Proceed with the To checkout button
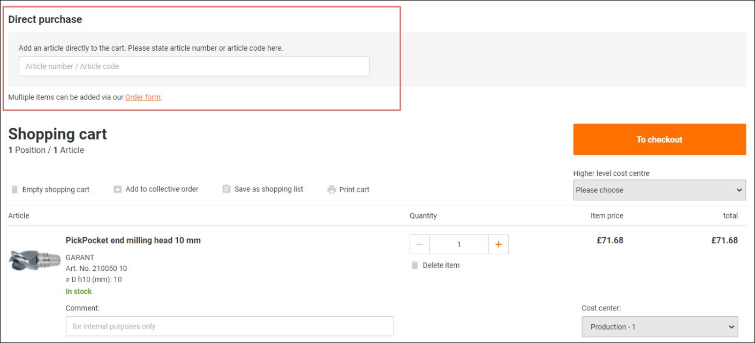Screen dimensions: 755x343 pos(659,139)
